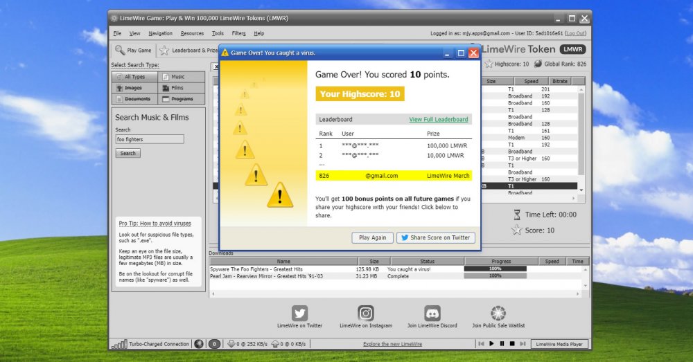Stop playback in LimeWire media player
Image resolution: width=693 pixels, height=362 pixels.
[512, 343]
